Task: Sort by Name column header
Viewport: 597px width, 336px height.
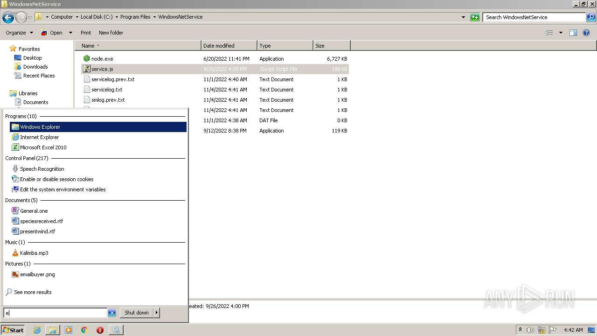Action: tap(138, 46)
